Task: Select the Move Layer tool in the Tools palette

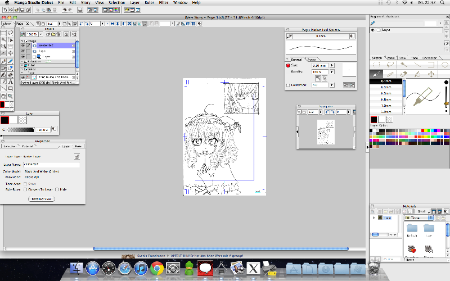Action: point(10,53)
